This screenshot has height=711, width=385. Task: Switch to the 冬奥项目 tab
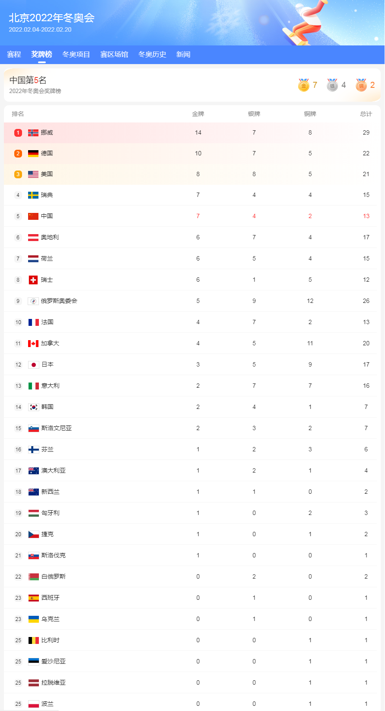pyautogui.click(x=76, y=55)
